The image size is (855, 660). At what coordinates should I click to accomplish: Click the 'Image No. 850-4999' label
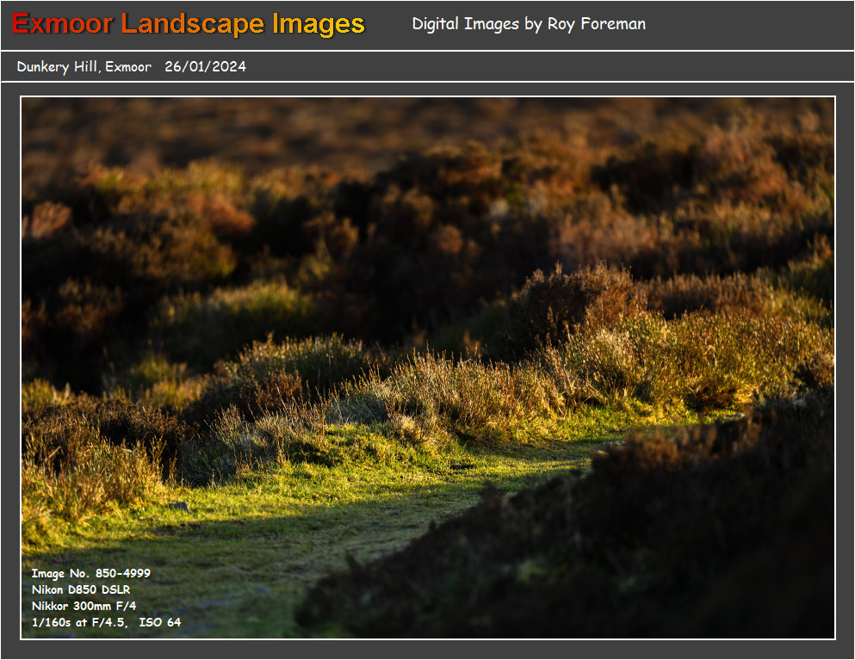point(91,573)
